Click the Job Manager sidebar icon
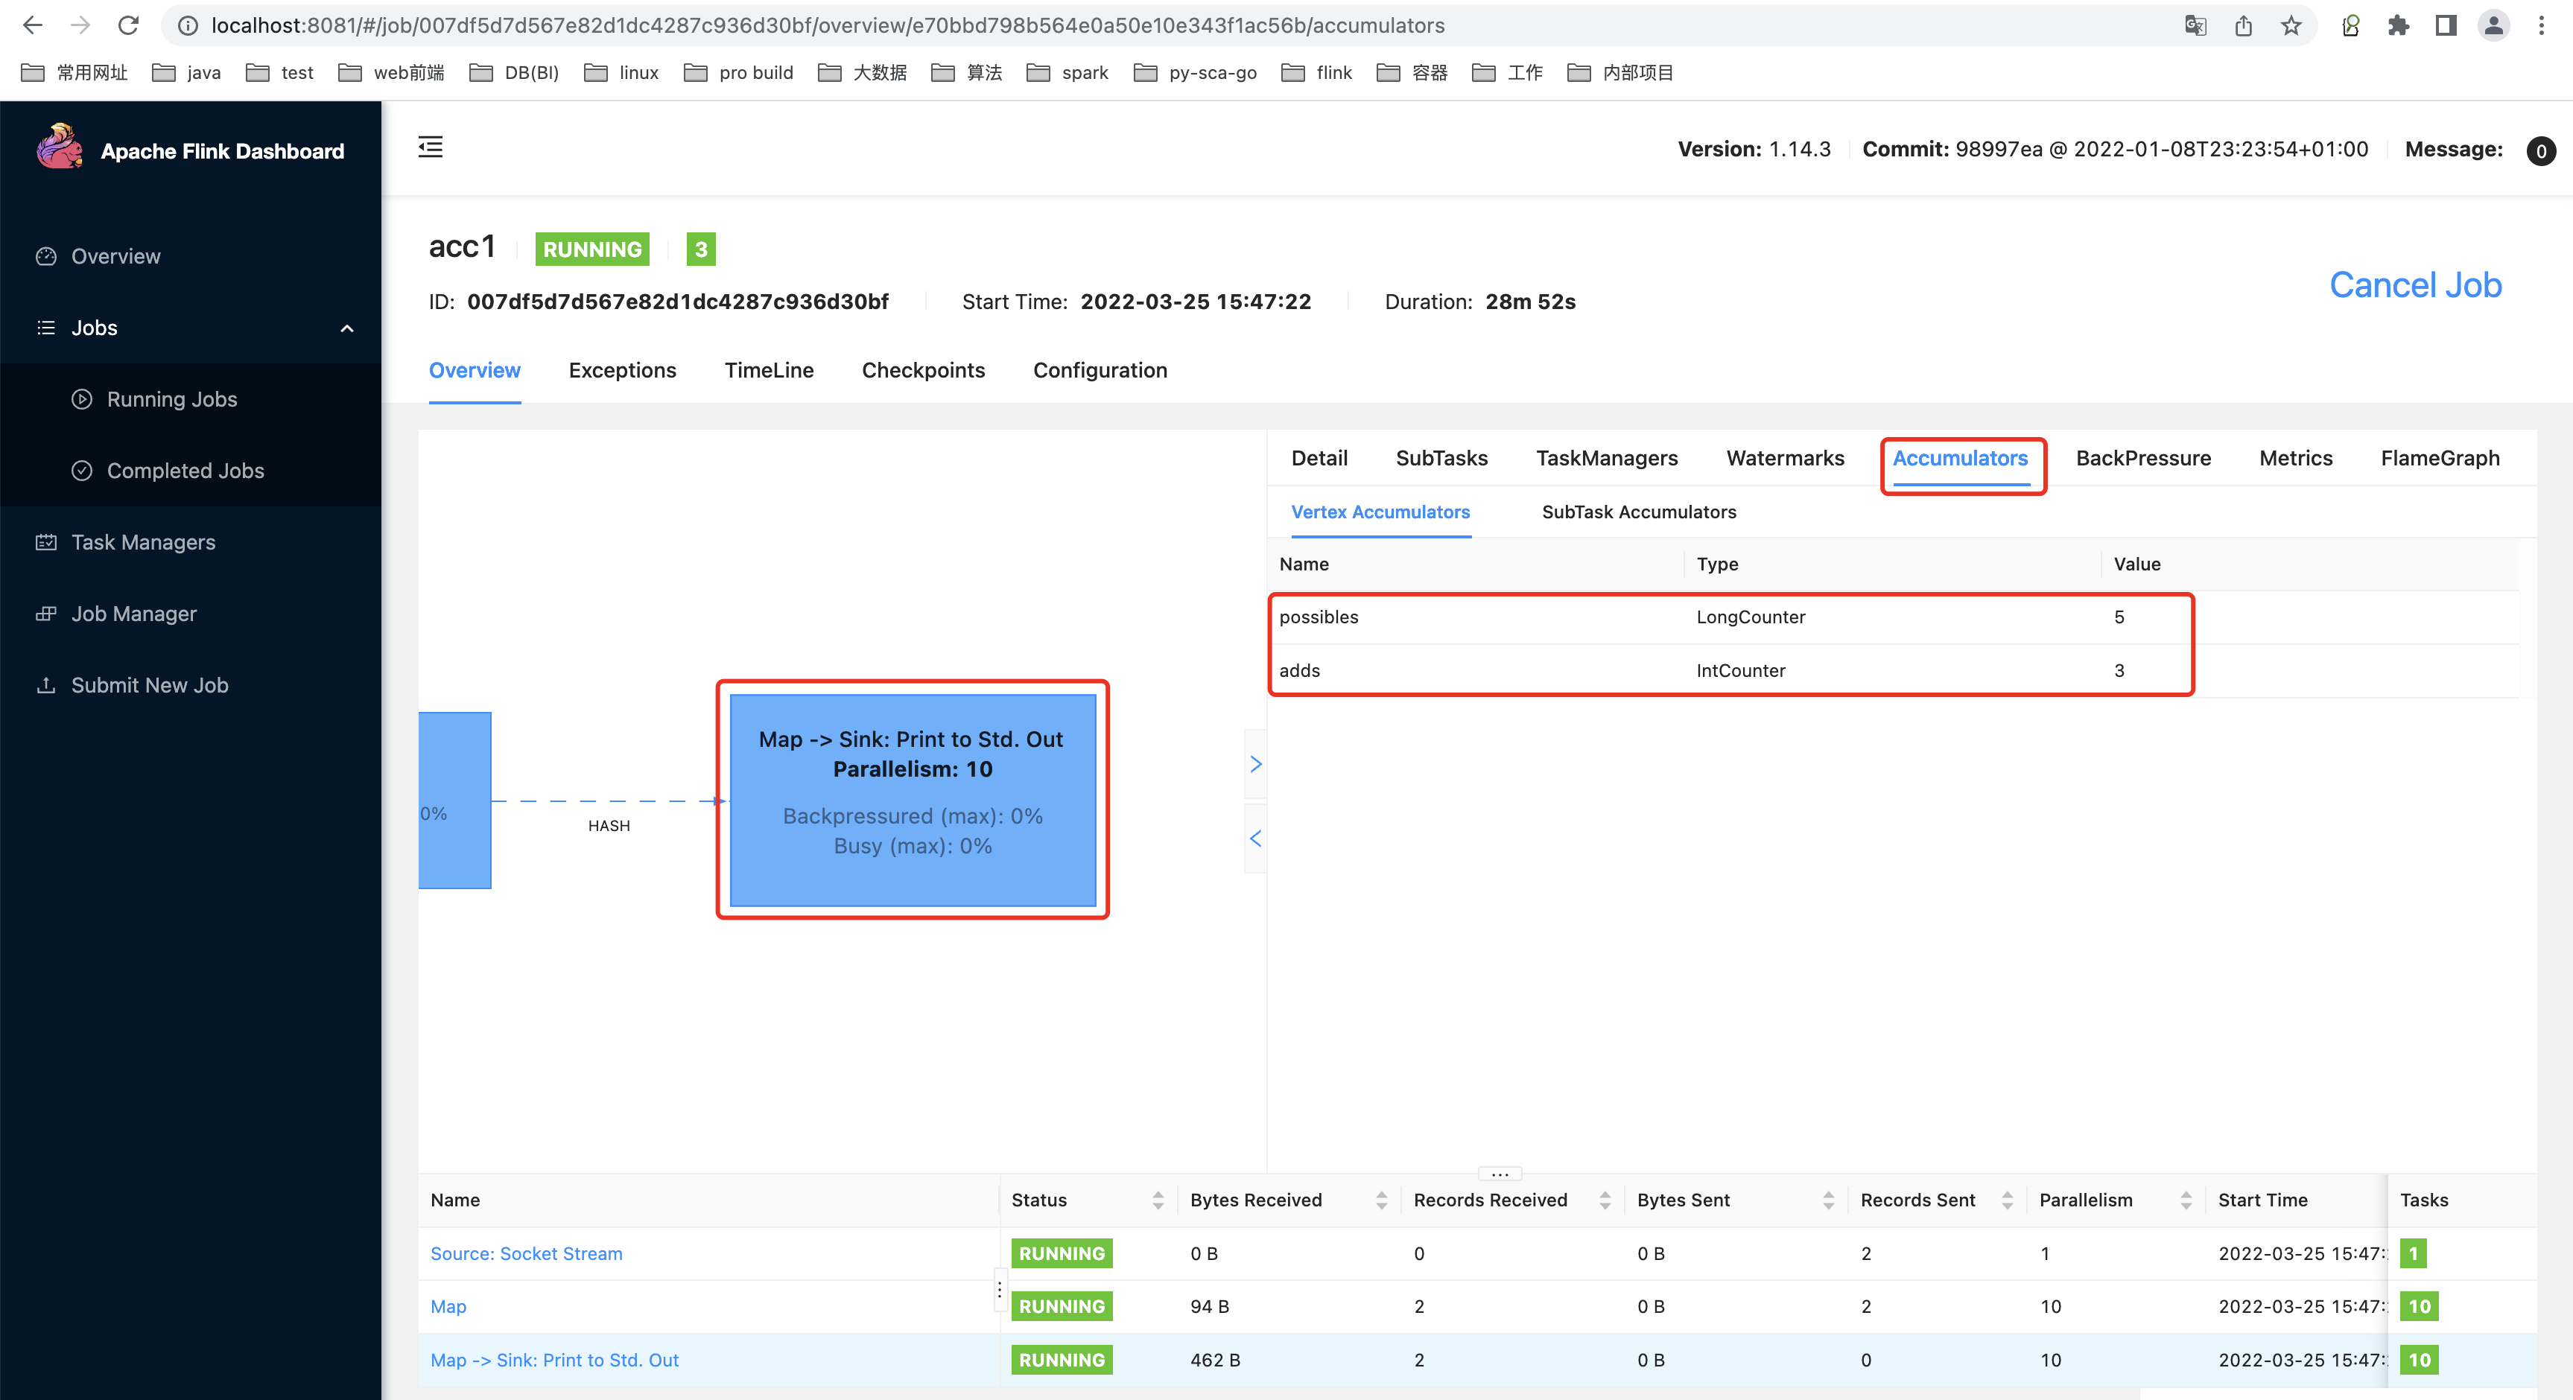The image size is (2573, 1400). (x=46, y=613)
